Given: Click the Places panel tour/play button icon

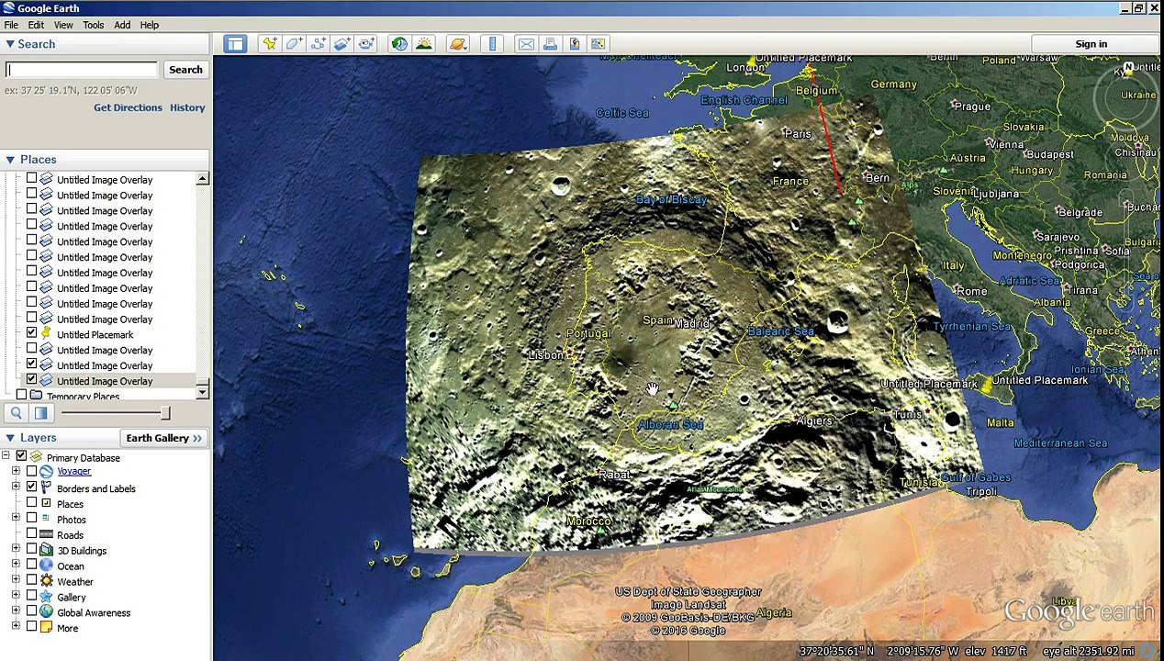Looking at the screenshot, I should (40, 414).
